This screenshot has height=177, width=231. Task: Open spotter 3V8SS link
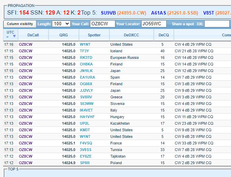86,150
